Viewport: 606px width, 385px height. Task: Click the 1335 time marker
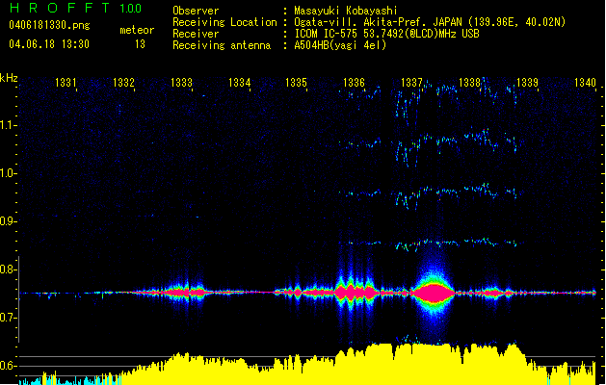(296, 83)
